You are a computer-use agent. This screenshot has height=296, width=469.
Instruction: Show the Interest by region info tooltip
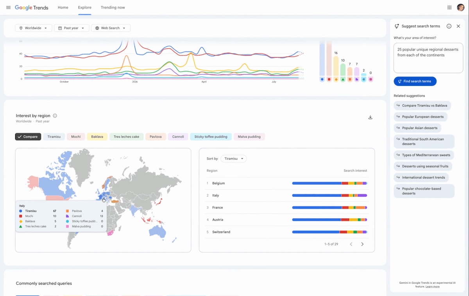55,116
